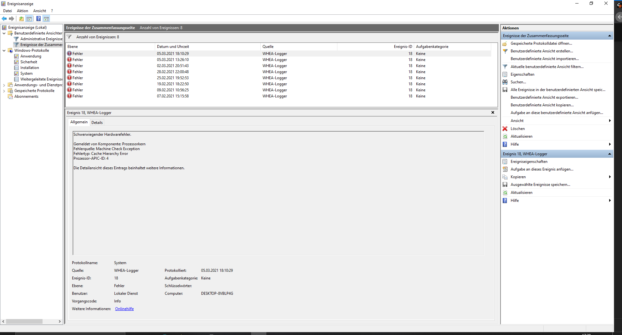Image resolution: width=622 pixels, height=335 pixels.
Task: Collapse the Ereignisse der Zusammenfassungsseite actions section
Action: (610, 36)
